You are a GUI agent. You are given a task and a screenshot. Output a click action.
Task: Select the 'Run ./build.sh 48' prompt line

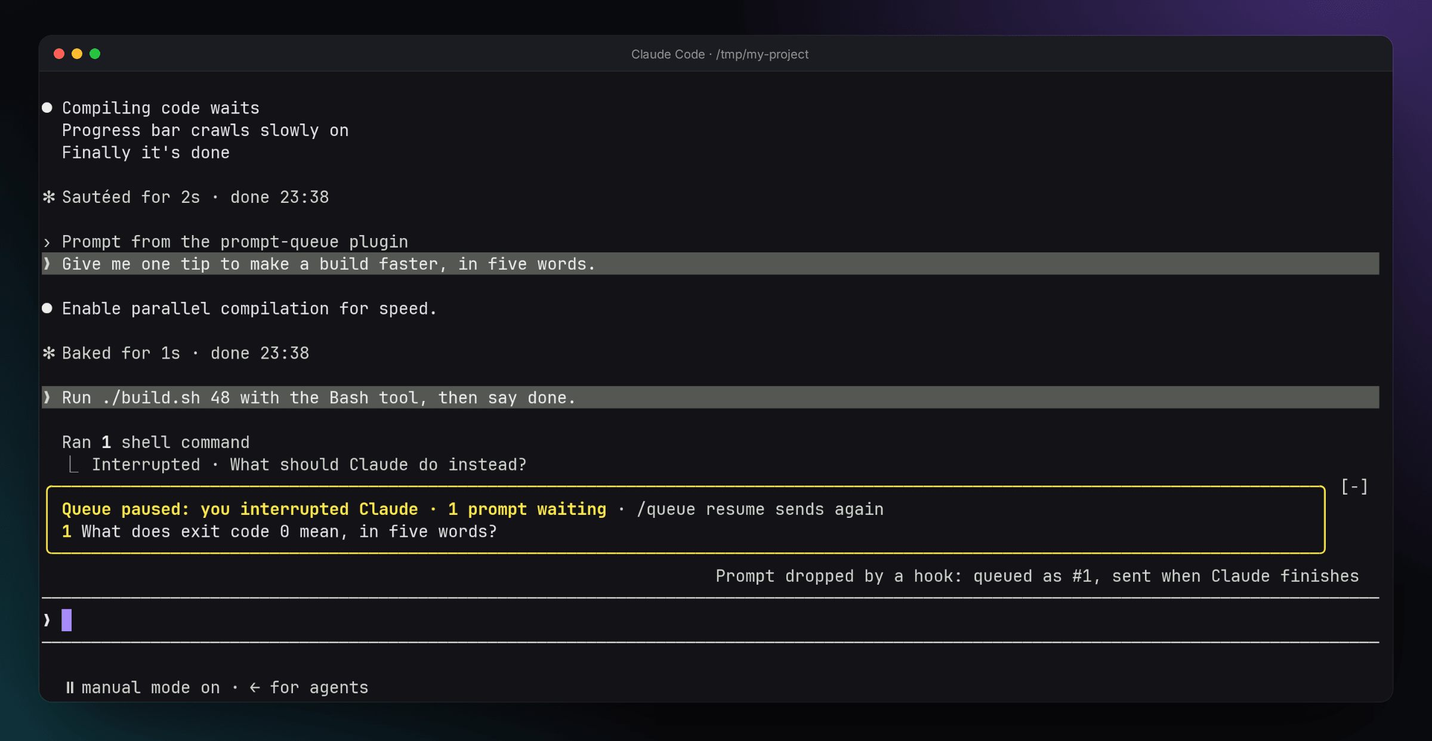710,397
